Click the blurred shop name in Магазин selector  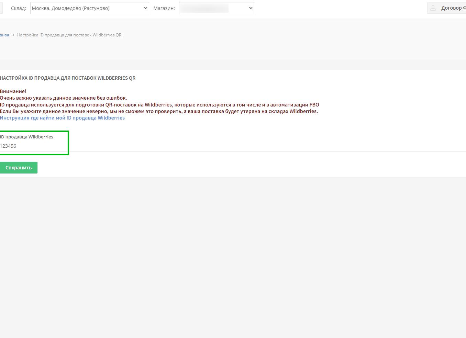[204, 8]
